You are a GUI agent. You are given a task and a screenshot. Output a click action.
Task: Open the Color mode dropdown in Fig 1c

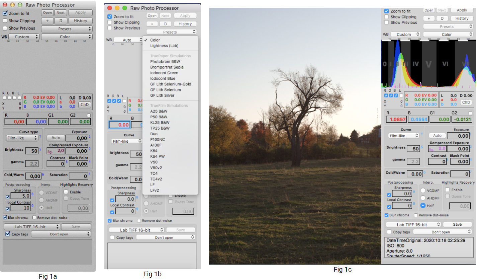click(448, 34)
